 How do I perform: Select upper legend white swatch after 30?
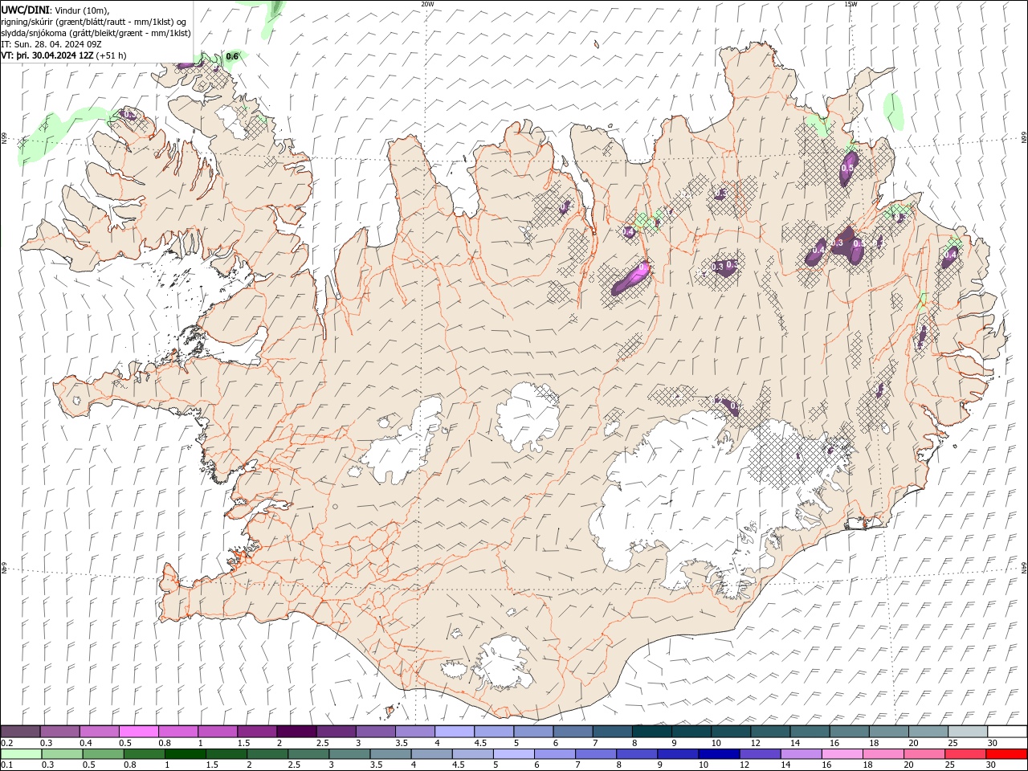point(1007,731)
